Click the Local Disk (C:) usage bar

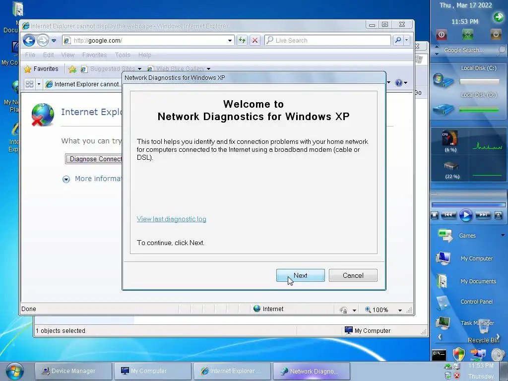[x=479, y=82]
